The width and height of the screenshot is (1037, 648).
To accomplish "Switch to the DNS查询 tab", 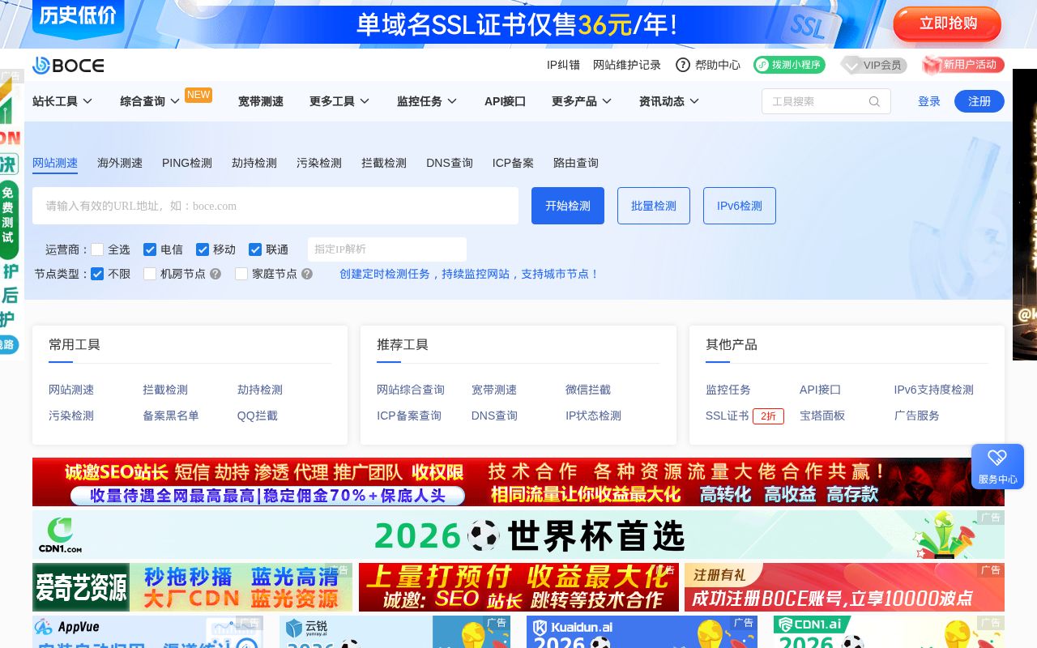I will click(x=449, y=163).
